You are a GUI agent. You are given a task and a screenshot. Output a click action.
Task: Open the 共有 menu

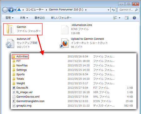(24, 18)
